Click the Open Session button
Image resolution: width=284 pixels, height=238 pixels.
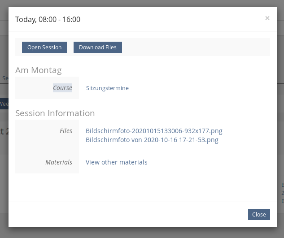point(44,47)
